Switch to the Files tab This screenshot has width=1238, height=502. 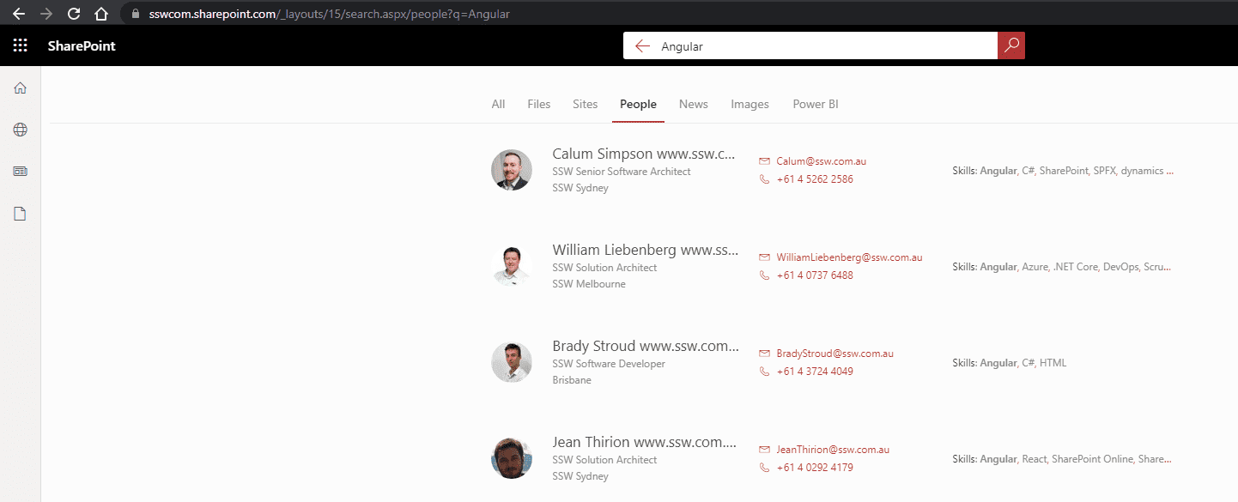tap(539, 104)
